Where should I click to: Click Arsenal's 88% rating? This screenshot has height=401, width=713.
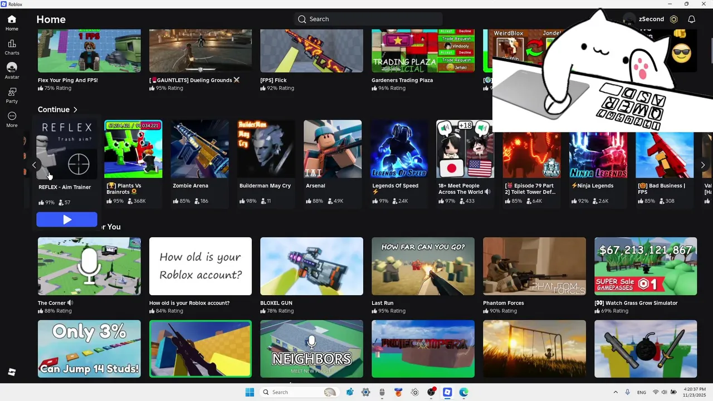coord(314,201)
